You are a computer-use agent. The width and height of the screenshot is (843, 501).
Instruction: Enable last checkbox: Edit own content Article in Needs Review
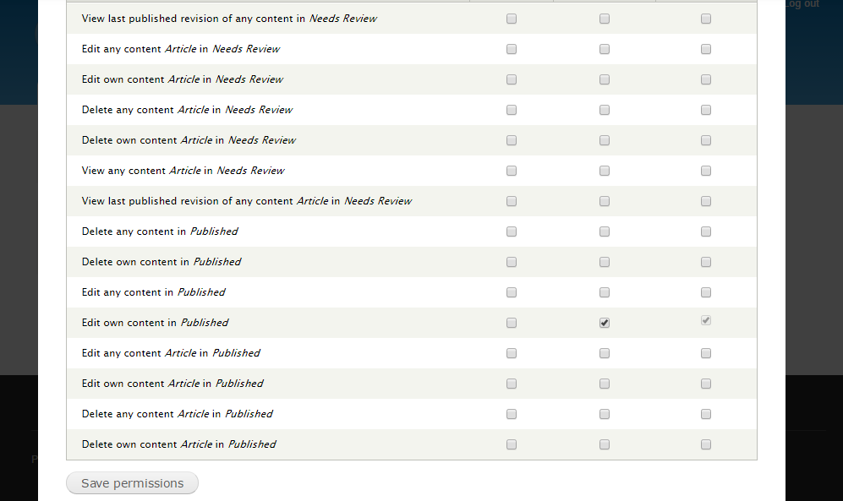click(706, 79)
